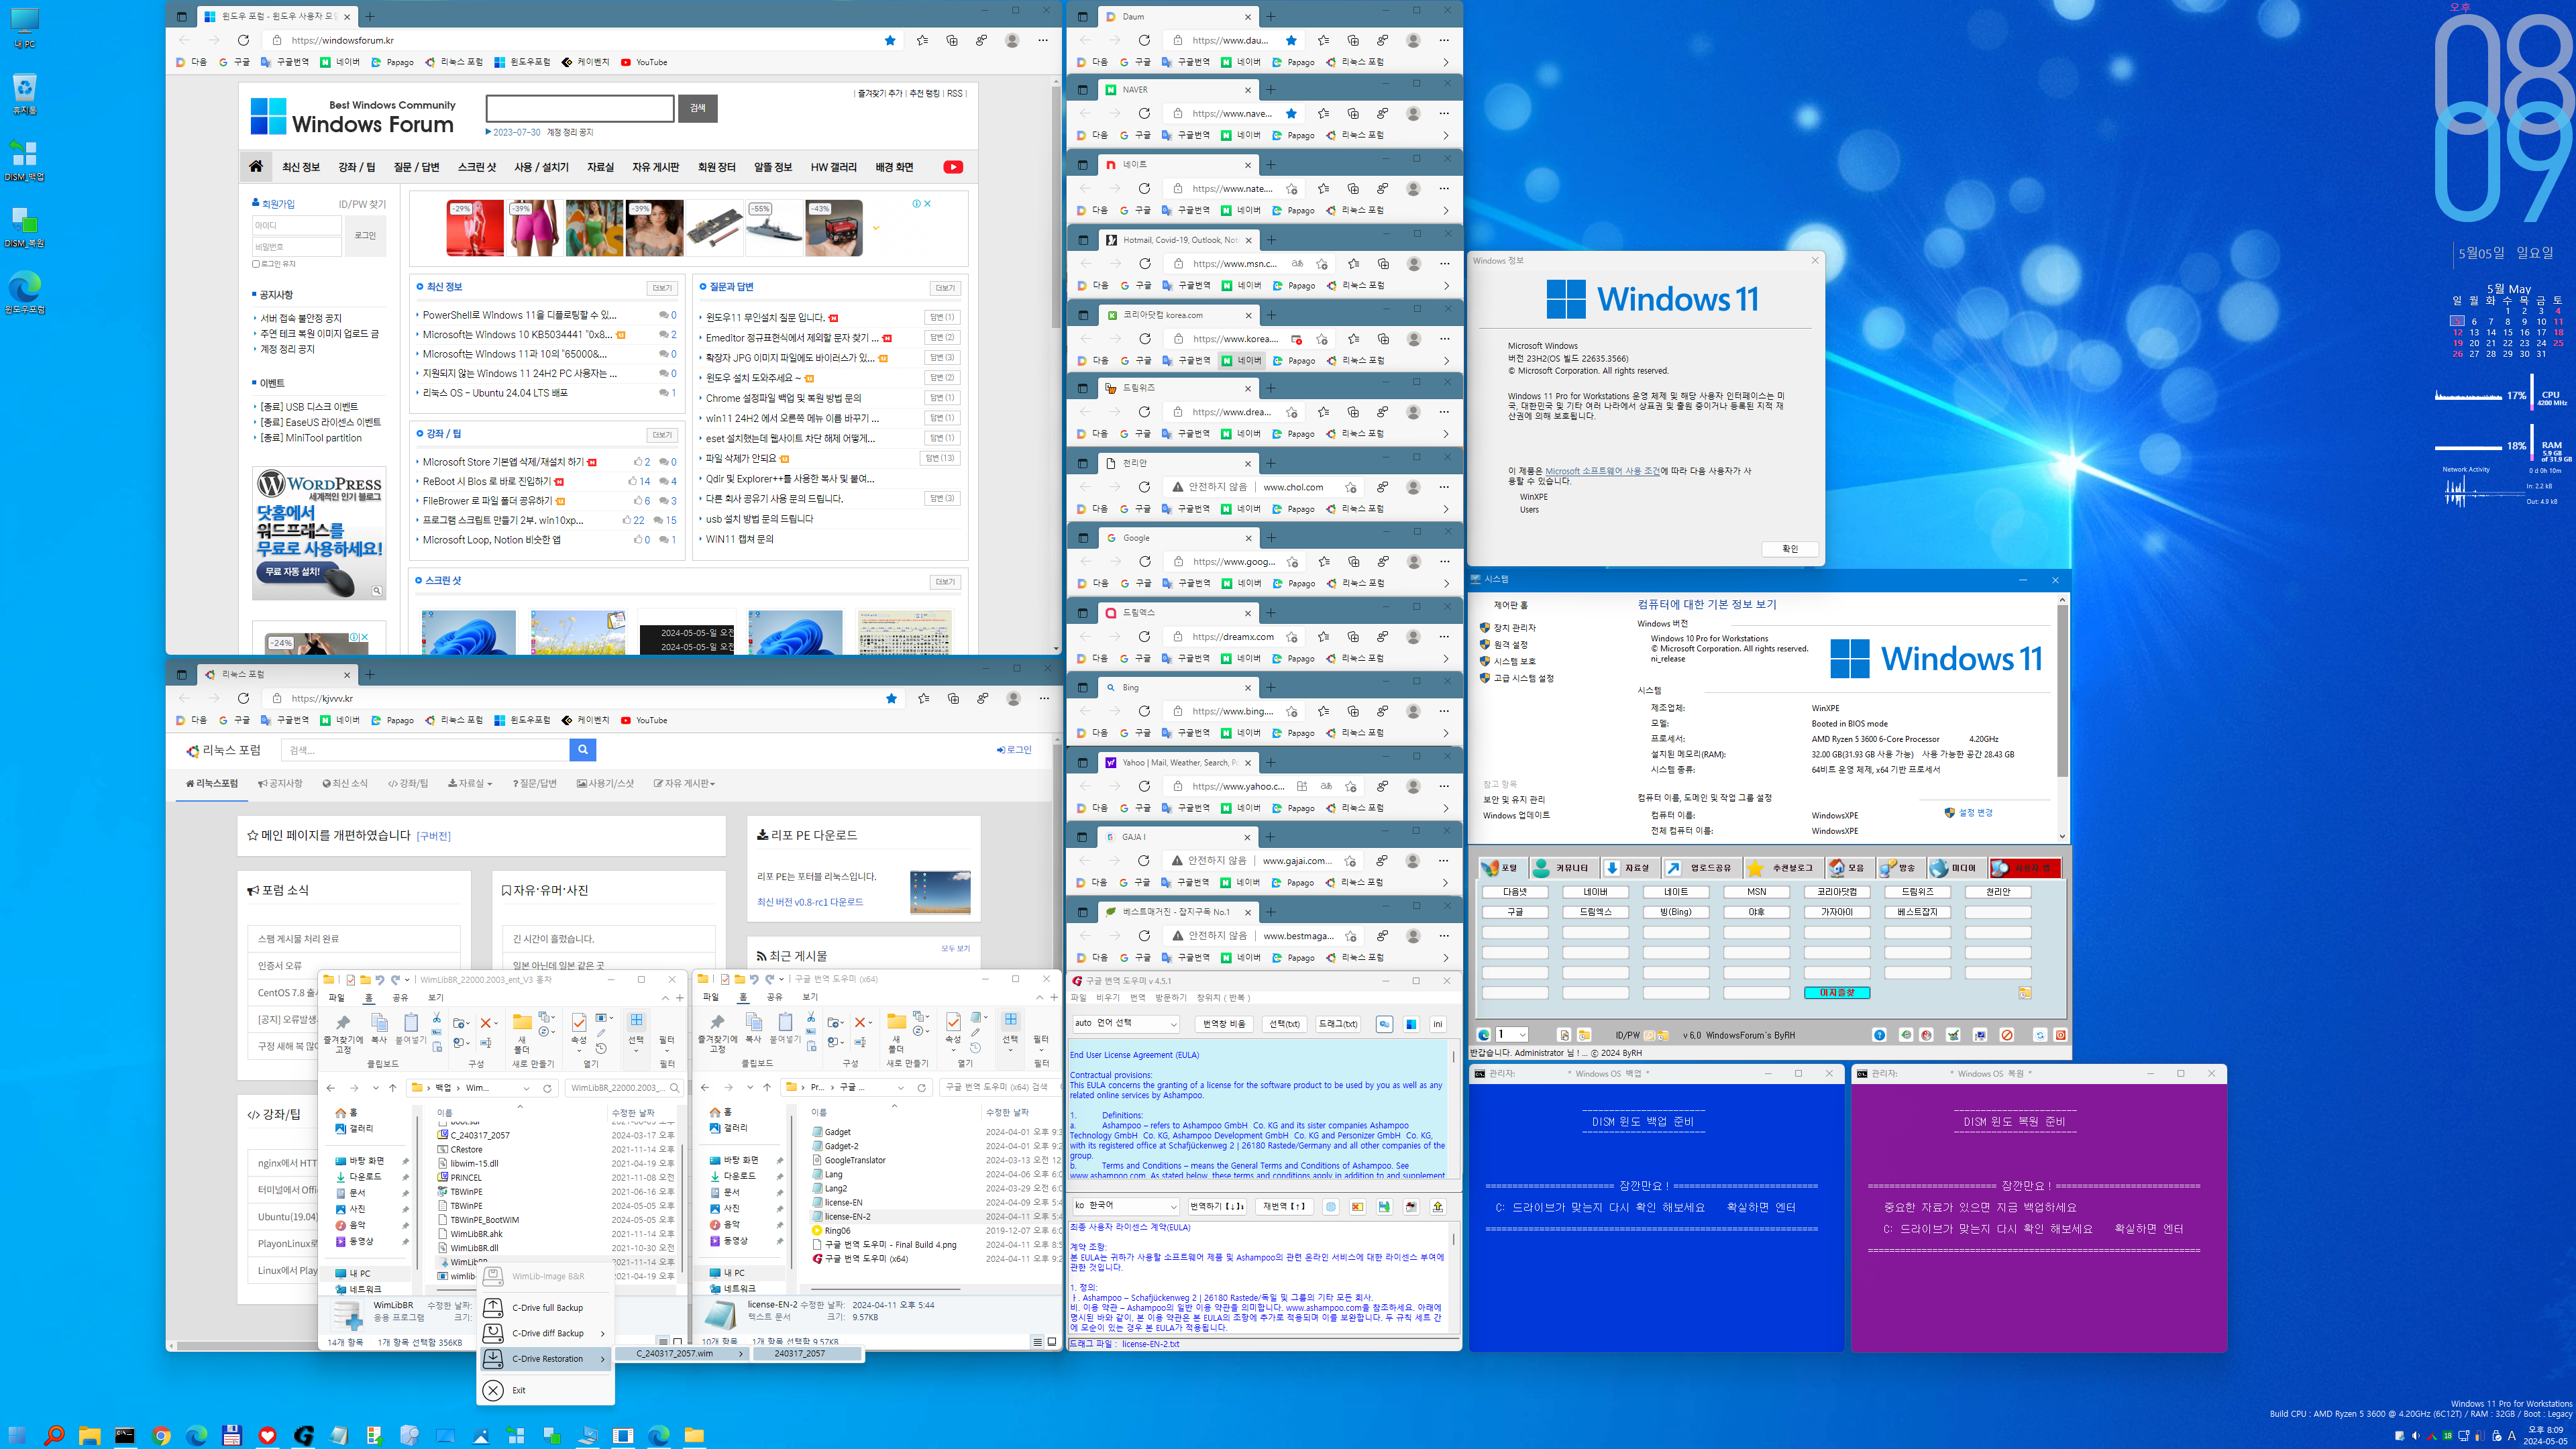The width and height of the screenshot is (2576, 1449).
Task: Click the 번역창 비움 button in translator
Action: click(1224, 1024)
